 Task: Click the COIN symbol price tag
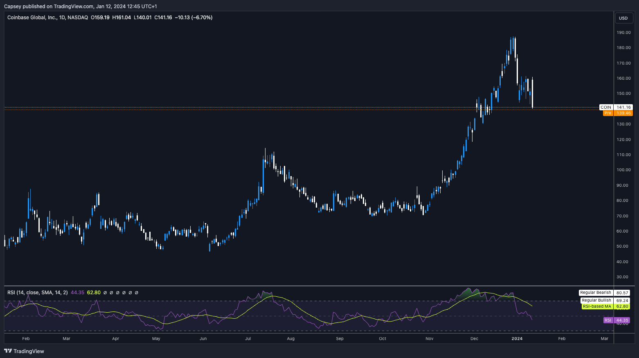606,107
